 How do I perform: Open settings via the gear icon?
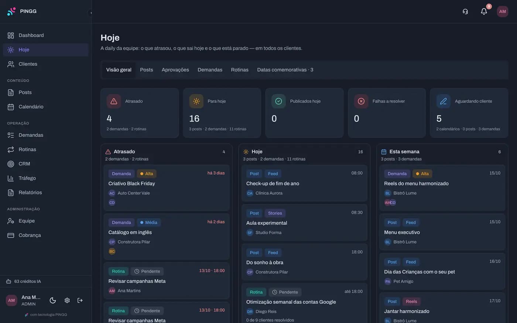67,300
